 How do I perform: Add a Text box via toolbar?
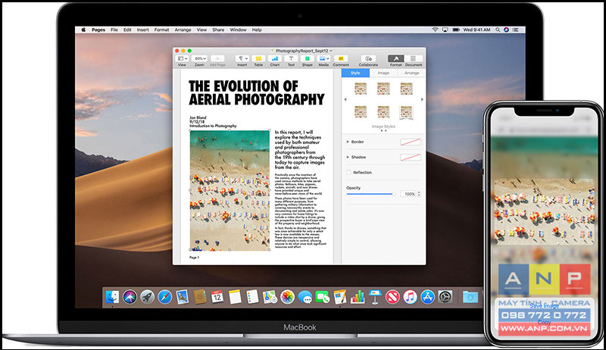(x=291, y=59)
